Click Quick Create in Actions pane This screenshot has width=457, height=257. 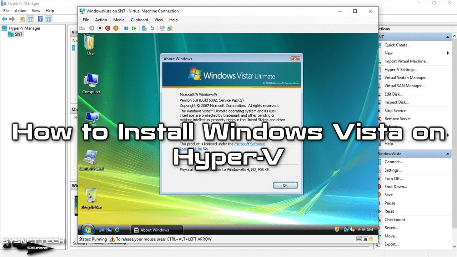coord(397,45)
